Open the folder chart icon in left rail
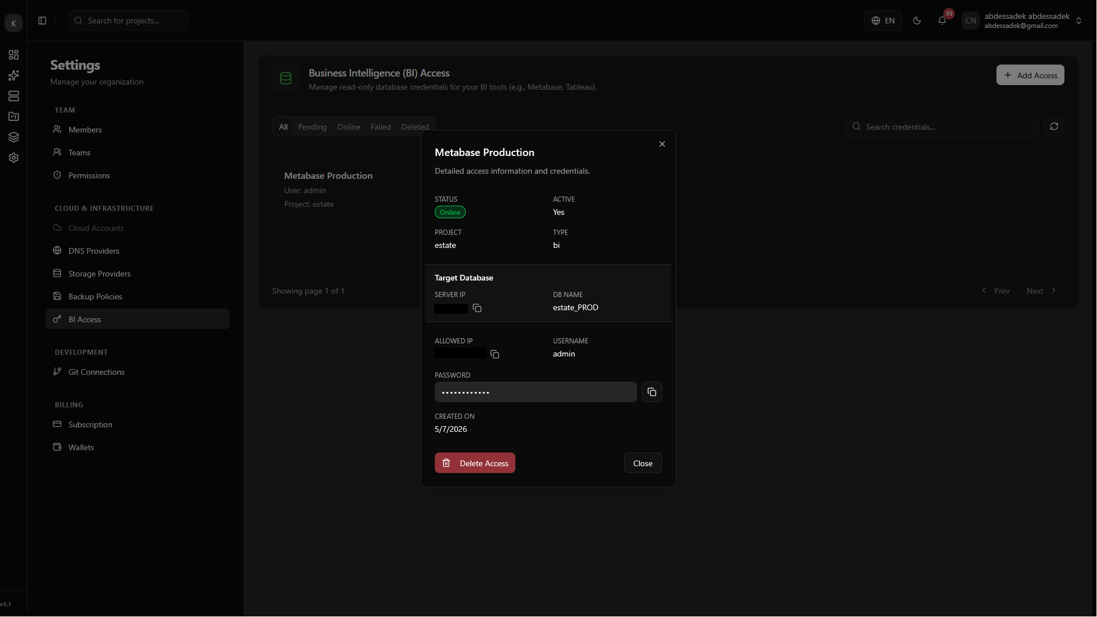The width and height of the screenshot is (1097, 617). tap(14, 117)
